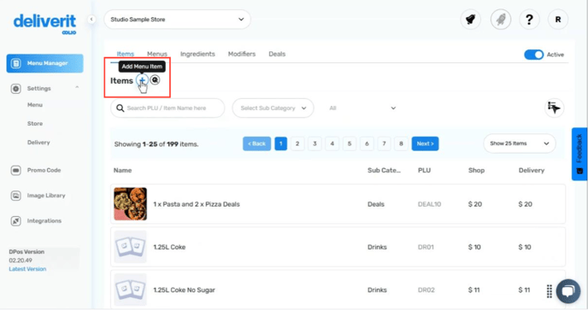This screenshot has width=588, height=310.
Task: Open Delivery under Settings
Action: click(38, 143)
